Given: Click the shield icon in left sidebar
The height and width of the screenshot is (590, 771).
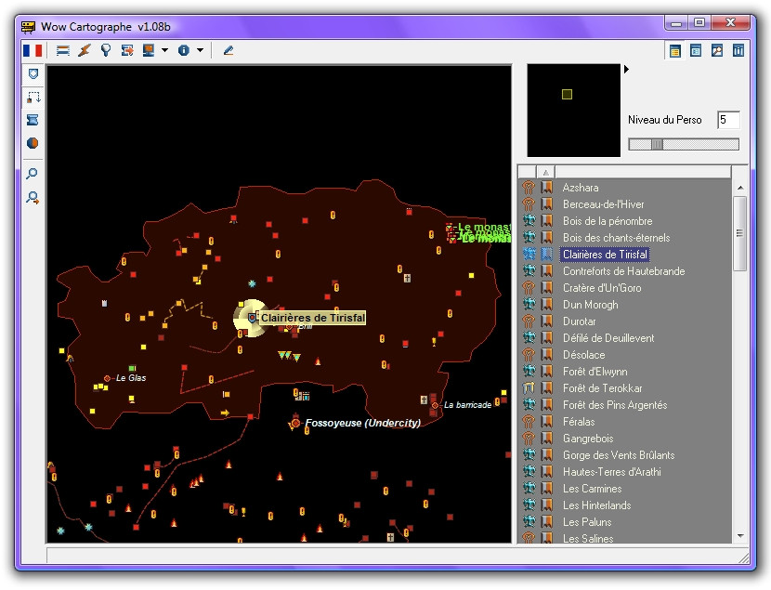Looking at the screenshot, I should (33, 73).
